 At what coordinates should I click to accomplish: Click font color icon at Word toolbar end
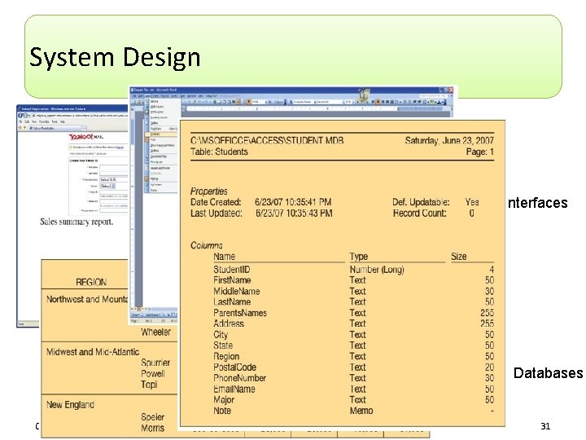coord(439,102)
